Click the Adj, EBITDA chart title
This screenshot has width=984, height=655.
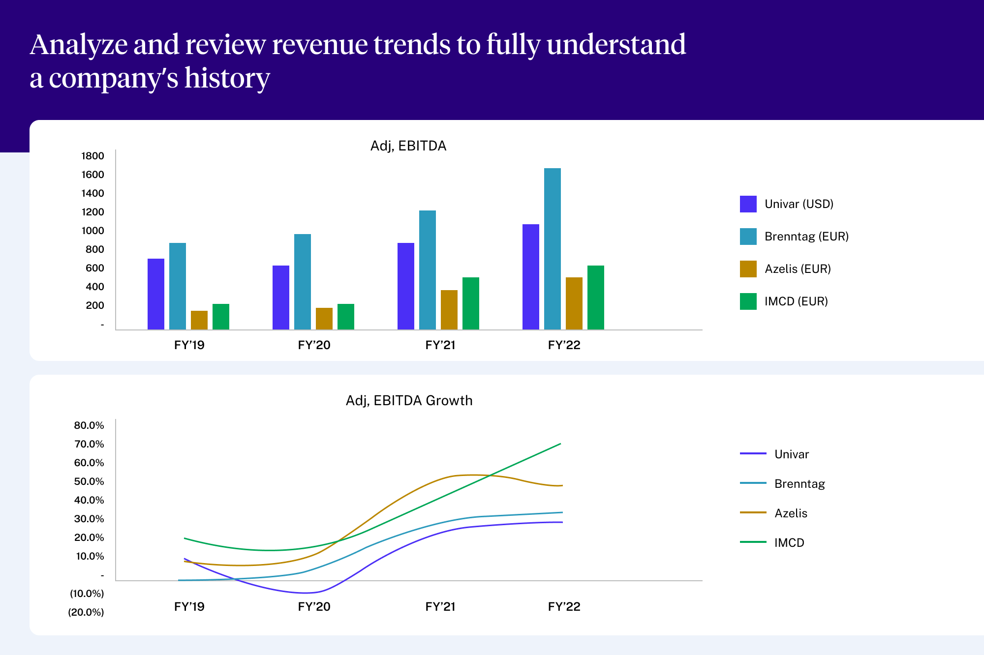pyautogui.click(x=408, y=146)
